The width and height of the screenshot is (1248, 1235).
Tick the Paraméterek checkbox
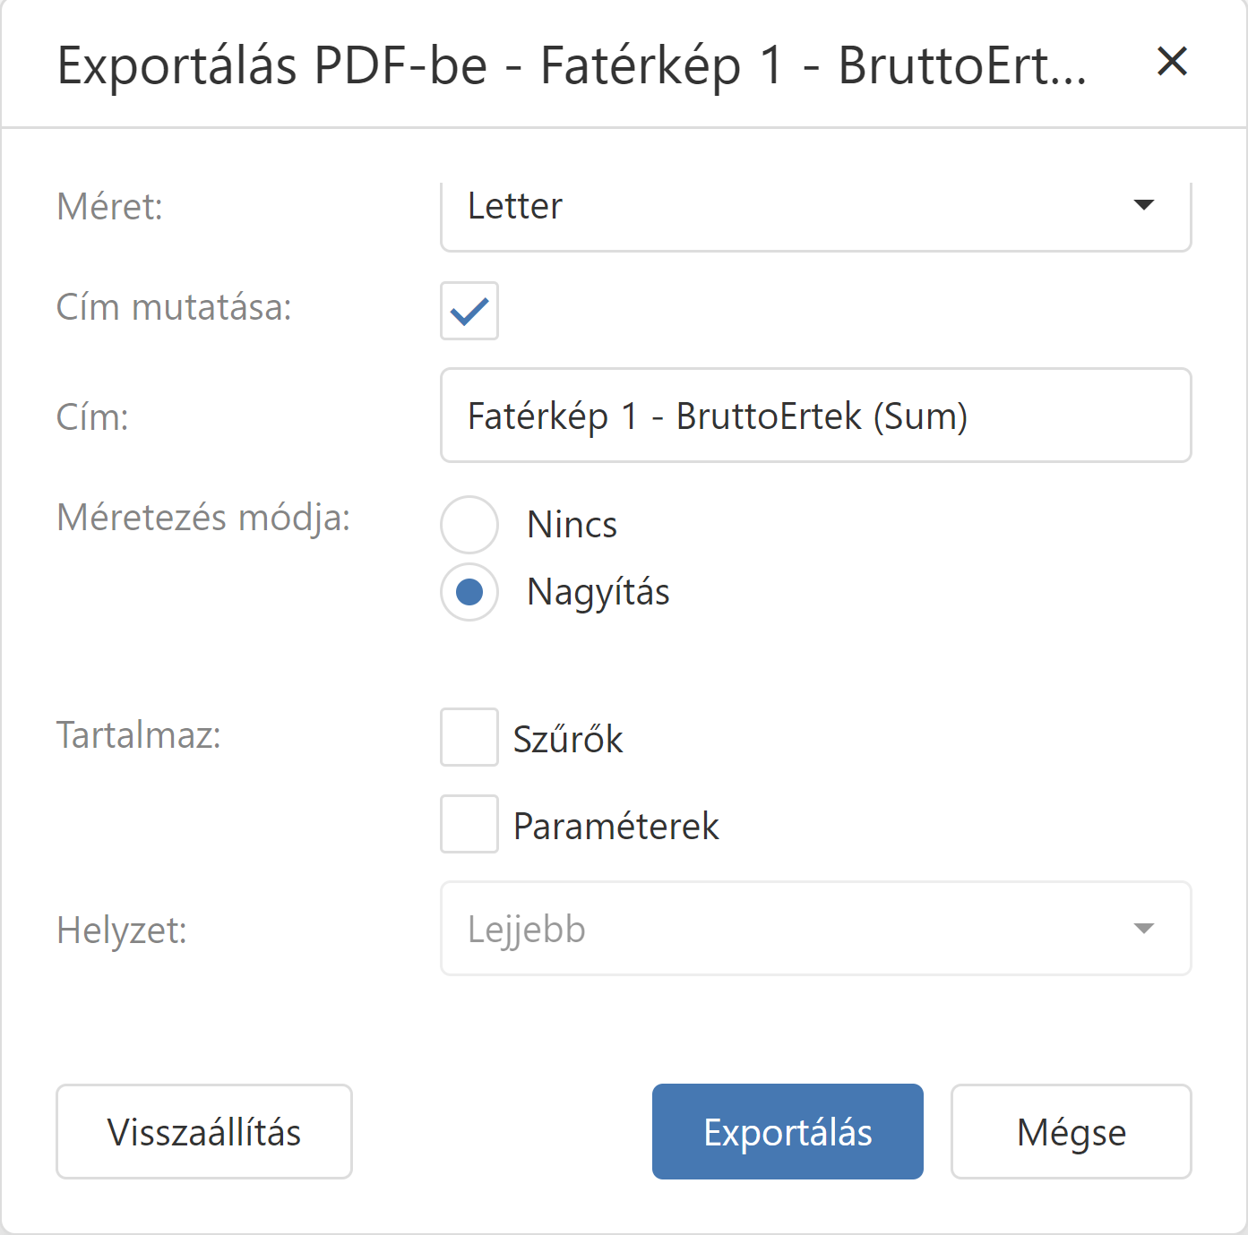[x=469, y=824]
